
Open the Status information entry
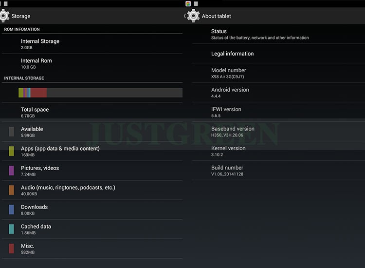pyautogui.click(x=278, y=34)
